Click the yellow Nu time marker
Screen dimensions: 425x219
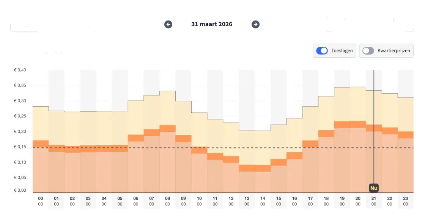point(374,188)
